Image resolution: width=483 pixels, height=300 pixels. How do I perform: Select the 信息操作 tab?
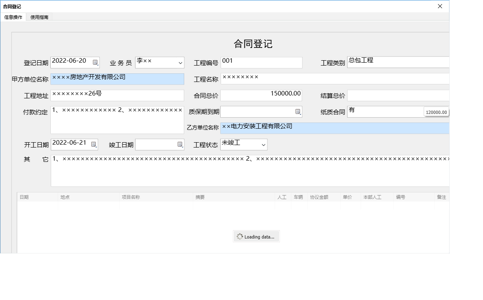click(14, 17)
